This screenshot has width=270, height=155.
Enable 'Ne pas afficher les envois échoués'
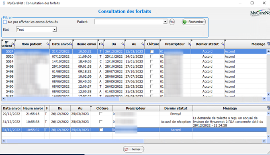point(5,22)
